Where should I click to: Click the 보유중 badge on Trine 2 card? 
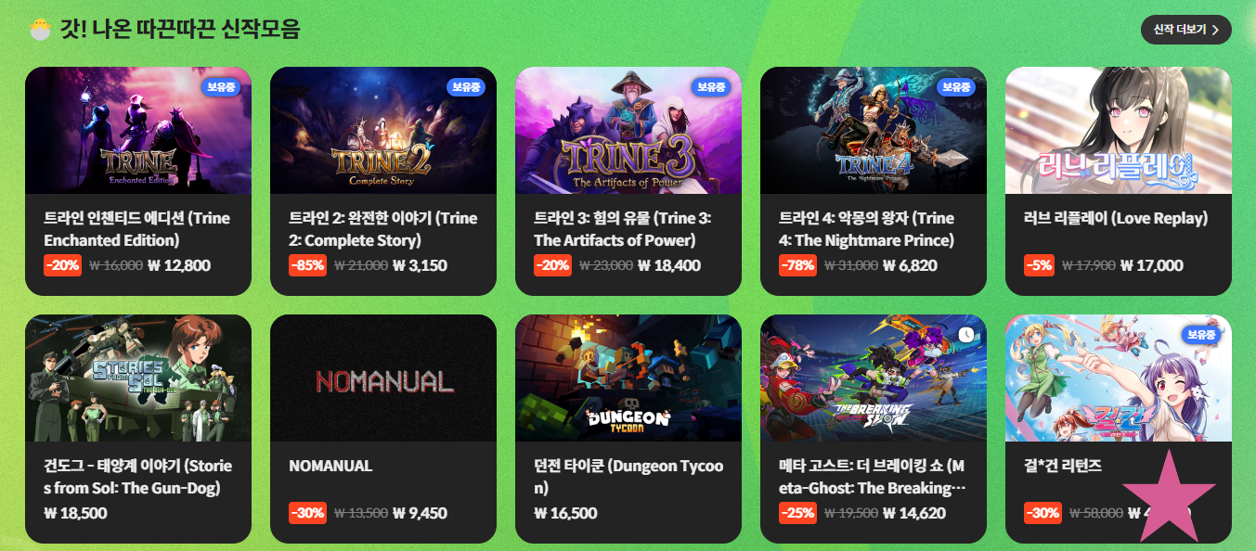[466, 87]
